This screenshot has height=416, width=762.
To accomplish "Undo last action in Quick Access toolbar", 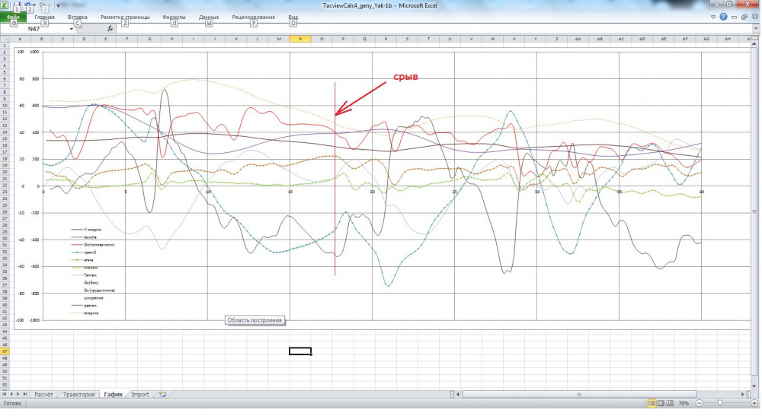I will (x=29, y=5).
